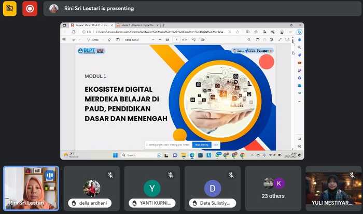Image resolution: width=363 pixels, height=214 pixels.
Task: Close the first Edge tab in the shared screen
Action: point(112,25)
